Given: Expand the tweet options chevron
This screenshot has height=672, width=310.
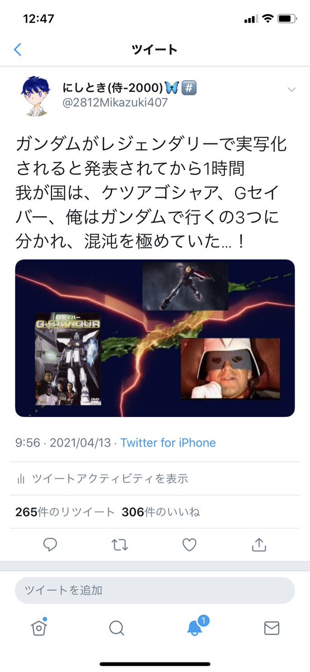Looking at the screenshot, I should [292, 90].
